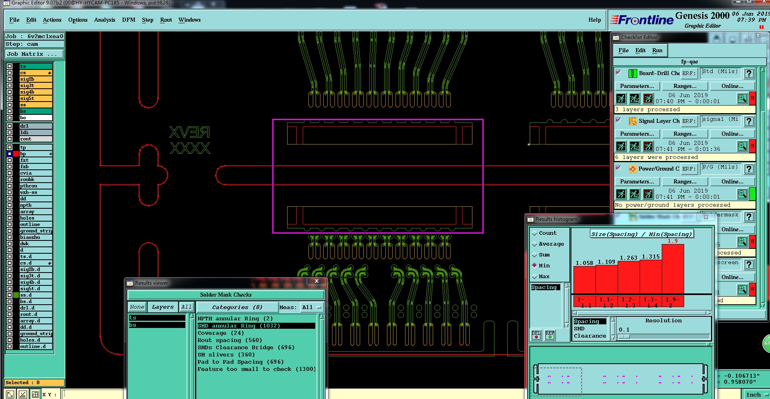Open help for the Power/Ground check

[x=749, y=169]
